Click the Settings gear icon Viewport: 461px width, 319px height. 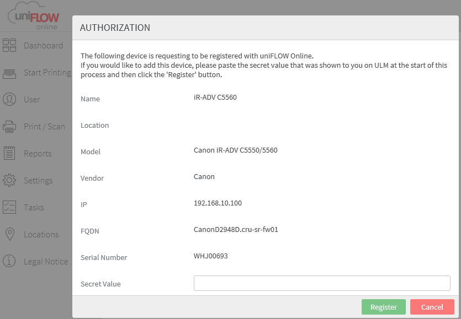9,181
